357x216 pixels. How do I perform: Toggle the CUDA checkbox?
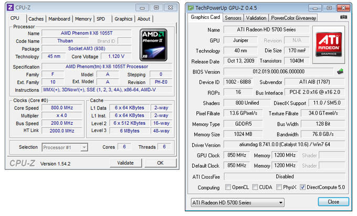(255, 187)
